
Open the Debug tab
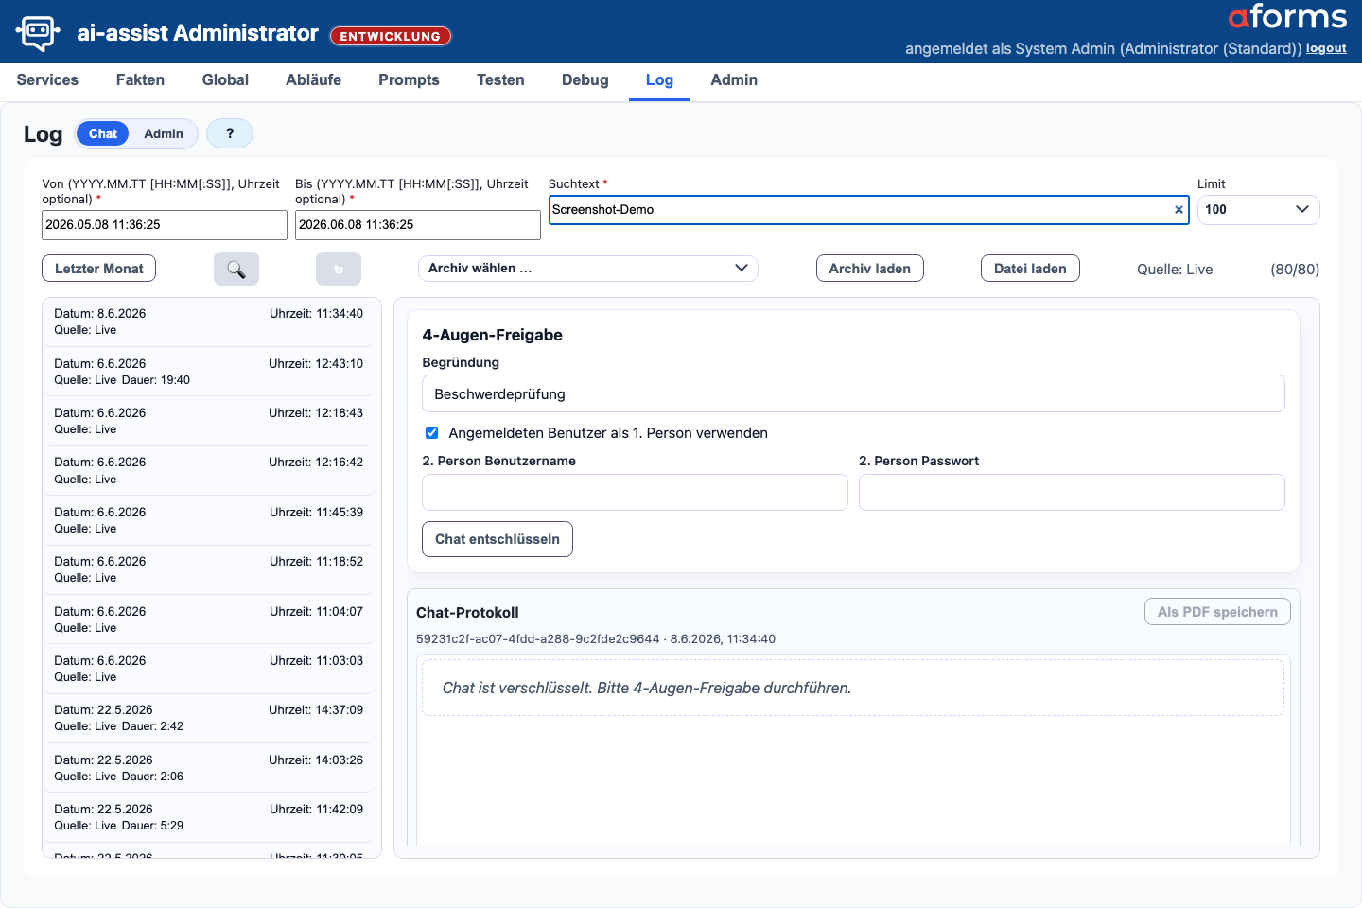point(585,80)
